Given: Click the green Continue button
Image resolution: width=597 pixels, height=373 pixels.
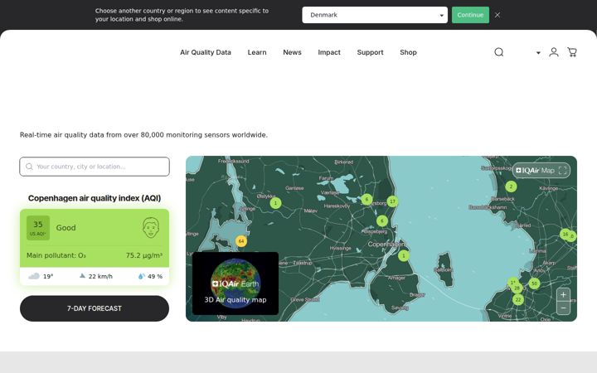Looking at the screenshot, I should click(x=470, y=15).
